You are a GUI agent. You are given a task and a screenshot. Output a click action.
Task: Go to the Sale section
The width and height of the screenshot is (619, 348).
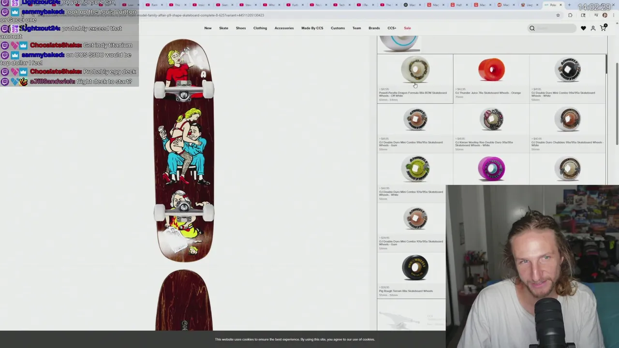point(407,28)
